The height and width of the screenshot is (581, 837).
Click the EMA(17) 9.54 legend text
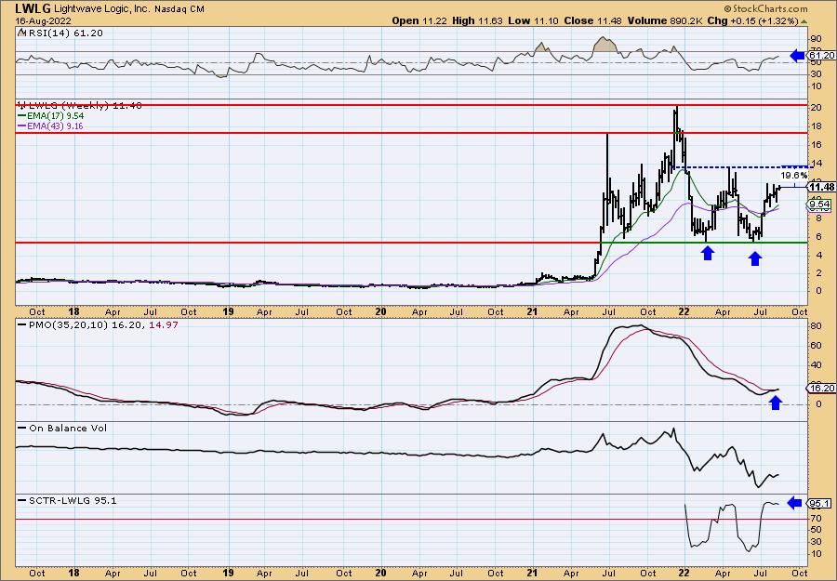(56, 116)
